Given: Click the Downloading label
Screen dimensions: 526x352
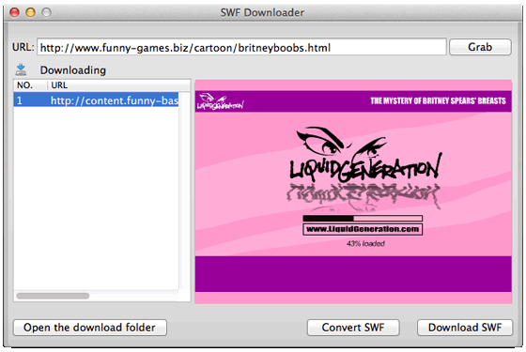Looking at the screenshot, I should pyautogui.click(x=73, y=70).
